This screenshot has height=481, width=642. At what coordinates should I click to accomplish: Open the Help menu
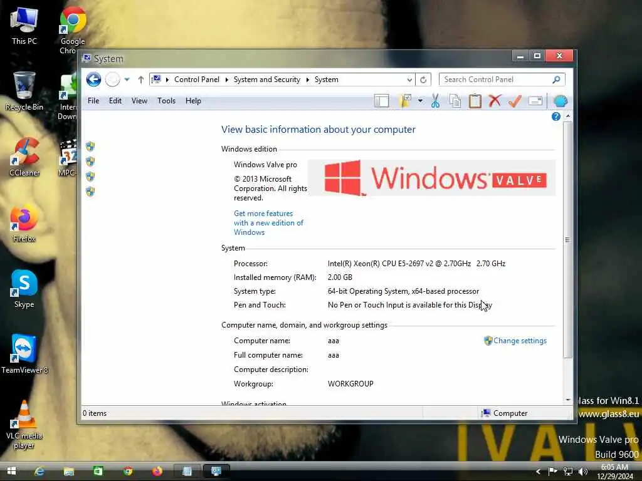coord(193,101)
